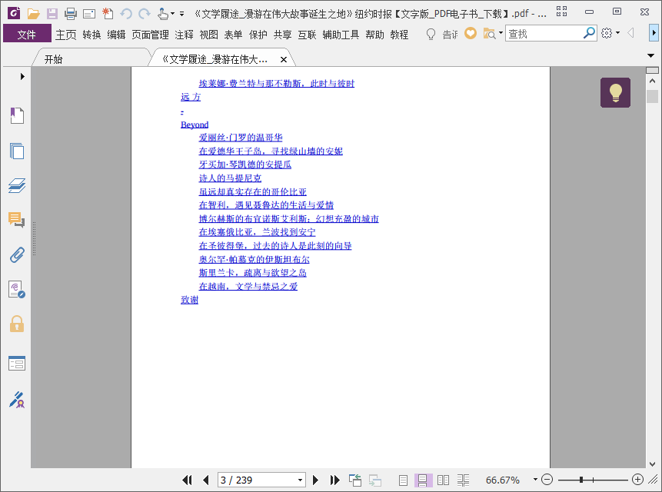The image size is (662, 492).
Task: Go to the first page
Action: [187, 480]
